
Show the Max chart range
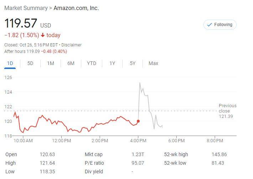pyautogui.click(x=153, y=63)
